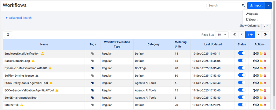Toggle status of EmployeeDetailVerification workflow

point(242,53)
